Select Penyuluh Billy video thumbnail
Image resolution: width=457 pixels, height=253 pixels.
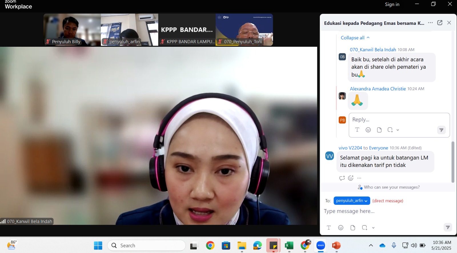(x=72, y=30)
